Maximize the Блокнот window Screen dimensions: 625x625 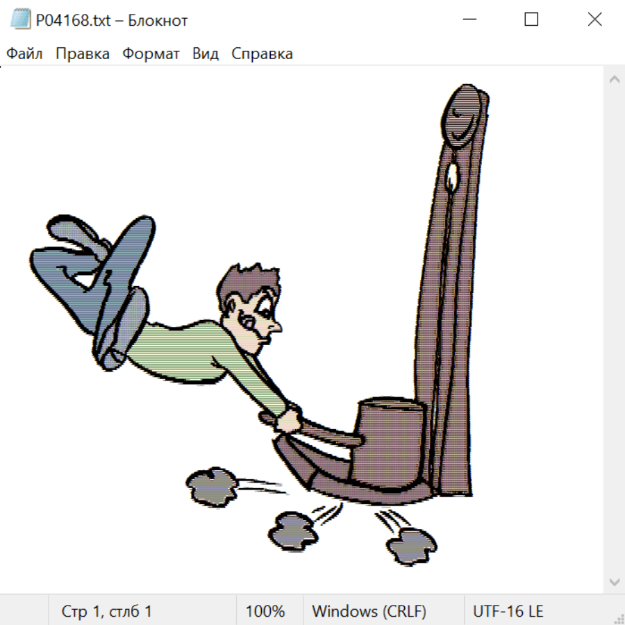coord(531,20)
